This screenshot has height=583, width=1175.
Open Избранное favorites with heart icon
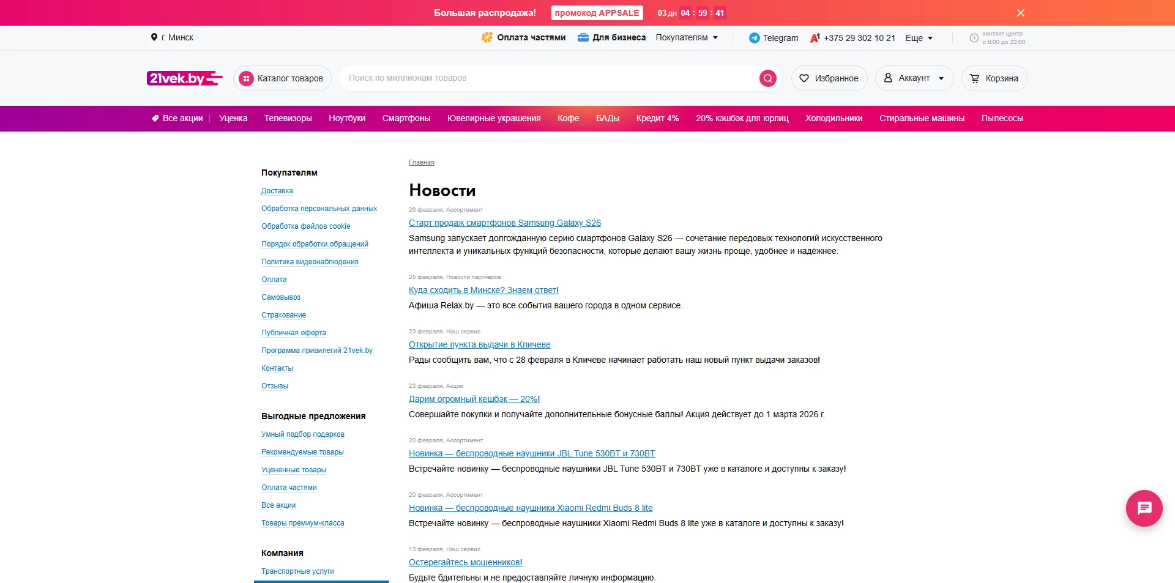pos(829,78)
